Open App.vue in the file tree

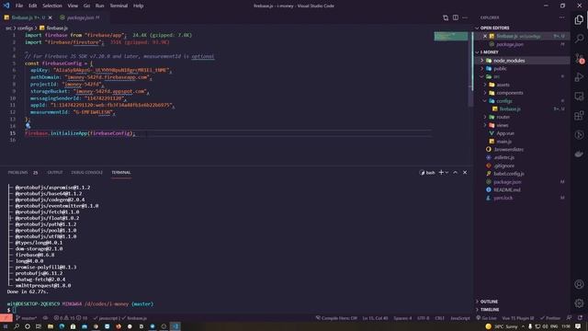point(521,133)
